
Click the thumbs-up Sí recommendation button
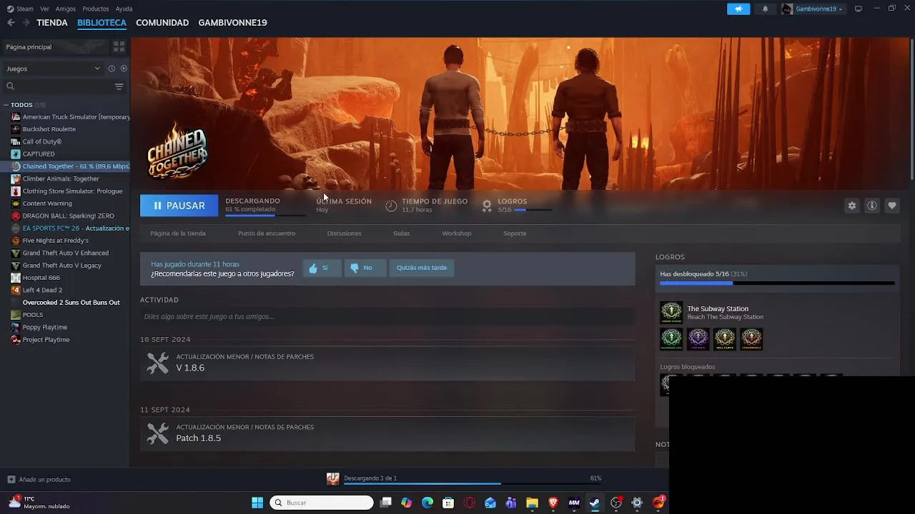[321, 268]
